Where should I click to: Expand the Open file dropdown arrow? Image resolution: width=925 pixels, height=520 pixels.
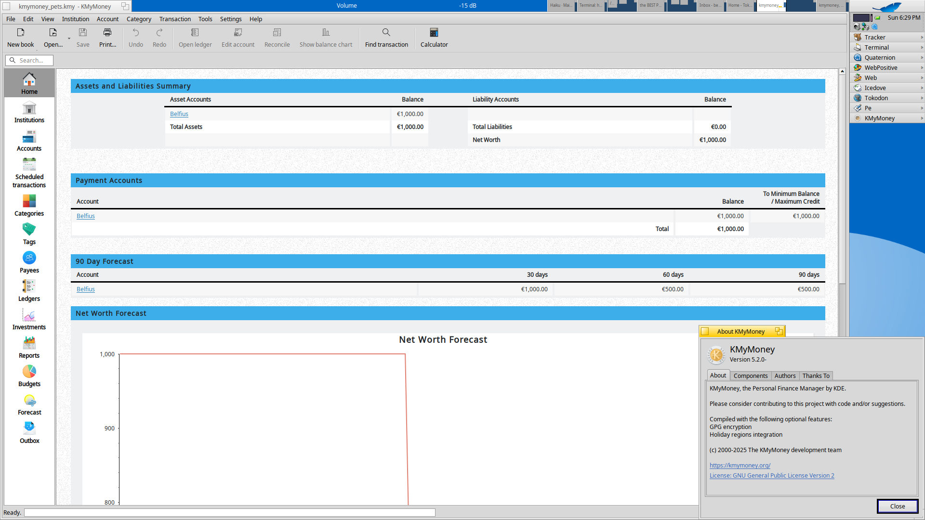point(69,39)
